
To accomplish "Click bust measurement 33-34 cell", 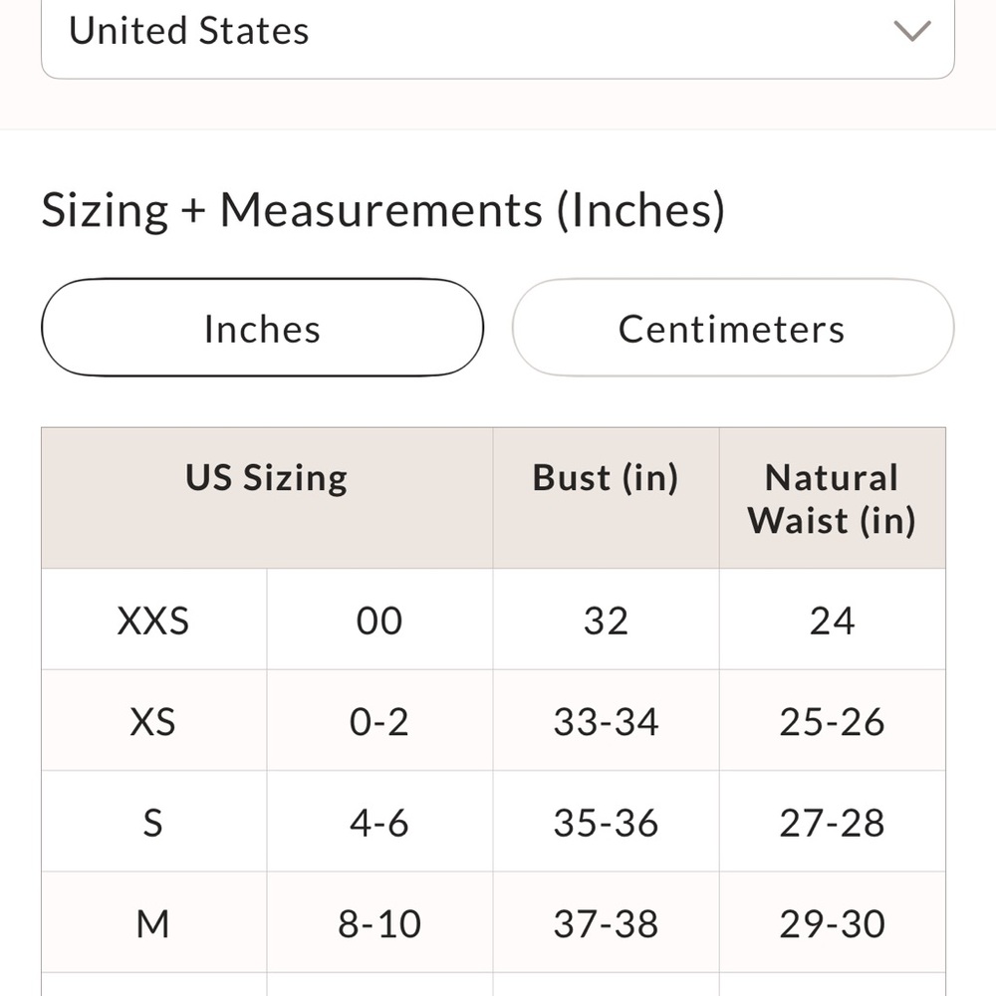I will click(x=606, y=720).
